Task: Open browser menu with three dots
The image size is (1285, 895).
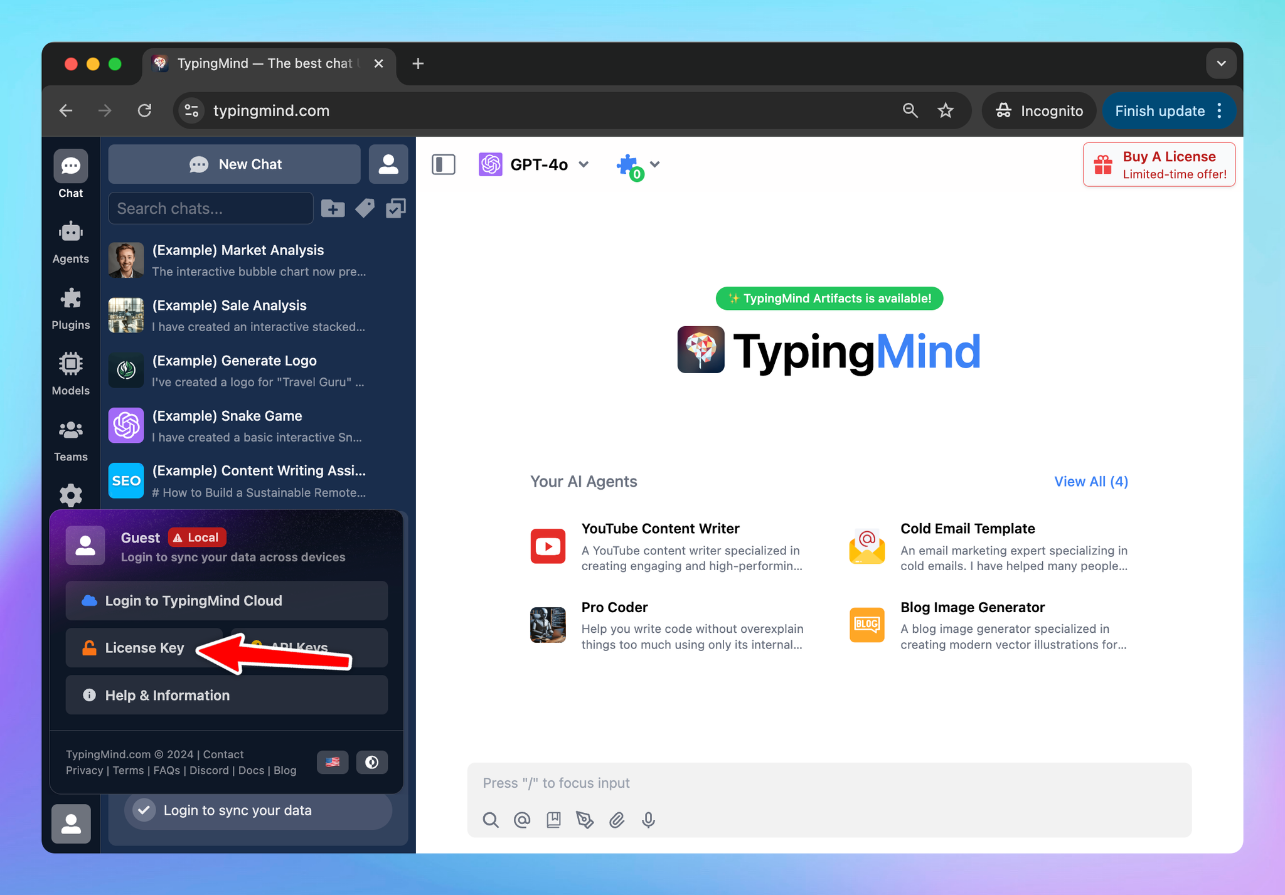Action: coord(1219,111)
